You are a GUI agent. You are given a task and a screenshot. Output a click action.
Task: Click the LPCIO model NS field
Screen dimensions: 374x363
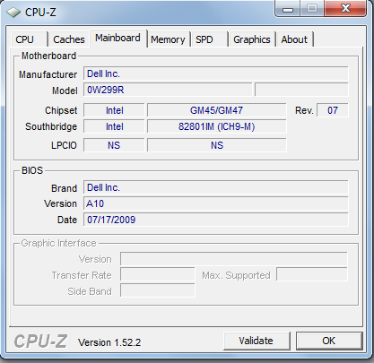click(217, 145)
